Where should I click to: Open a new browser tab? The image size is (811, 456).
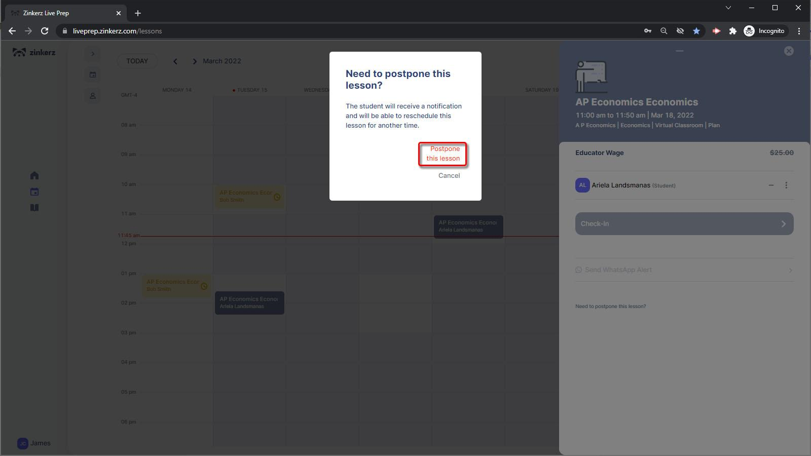[x=138, y=13]
